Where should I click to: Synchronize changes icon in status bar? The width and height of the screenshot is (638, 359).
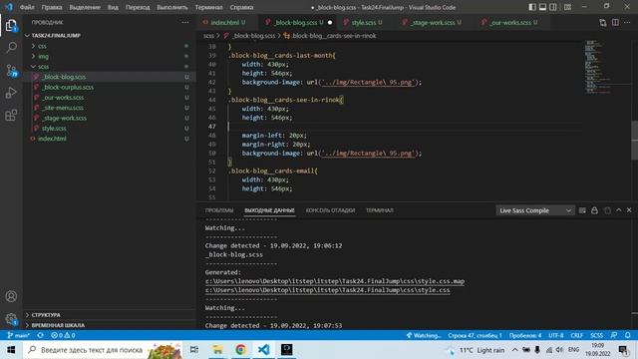coord(40,335)
